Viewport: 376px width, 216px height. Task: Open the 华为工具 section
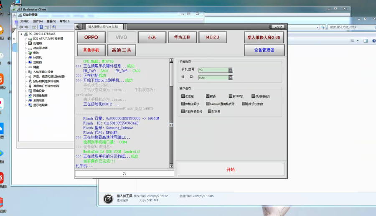182,38
